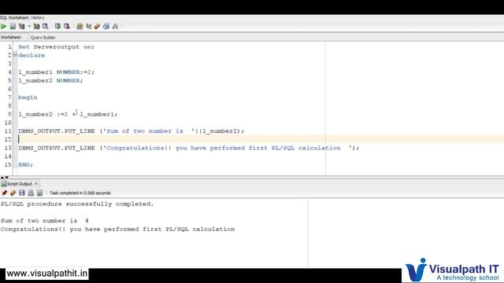Click 'PL/SQL procedure successfully completed.' in the output
This screenshot has width=504, height=283.
[77, 204]
